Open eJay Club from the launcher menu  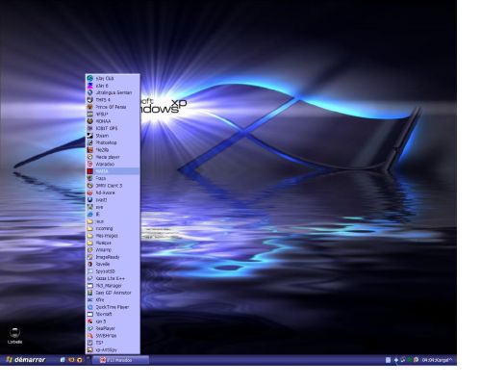pos(113,78)
